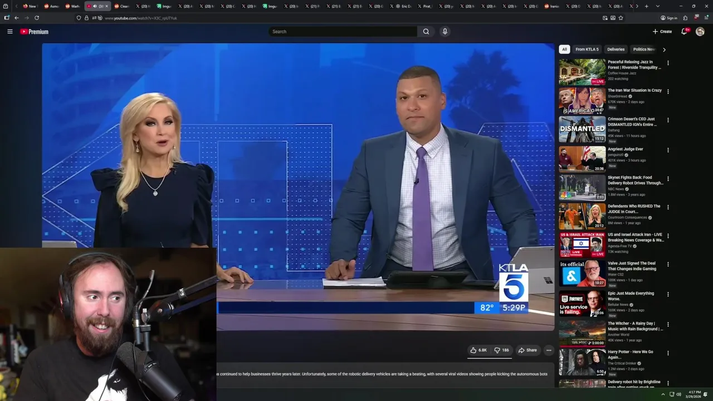Open a new browser tab plus
This screenshot has height=401, width=713.
point(646,6)
